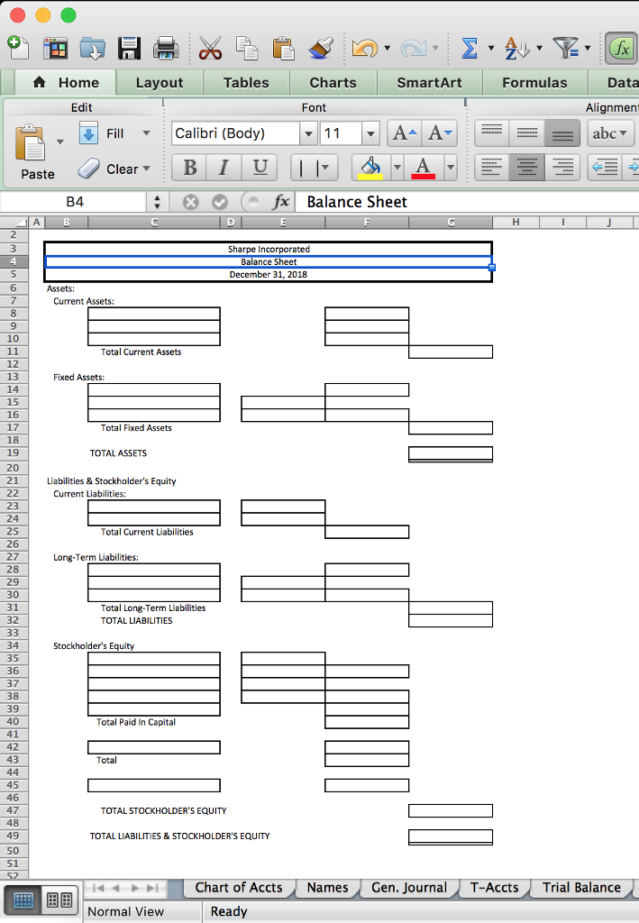
Task: Open the fx Formula Builder
Action: [x=621, y=49]
